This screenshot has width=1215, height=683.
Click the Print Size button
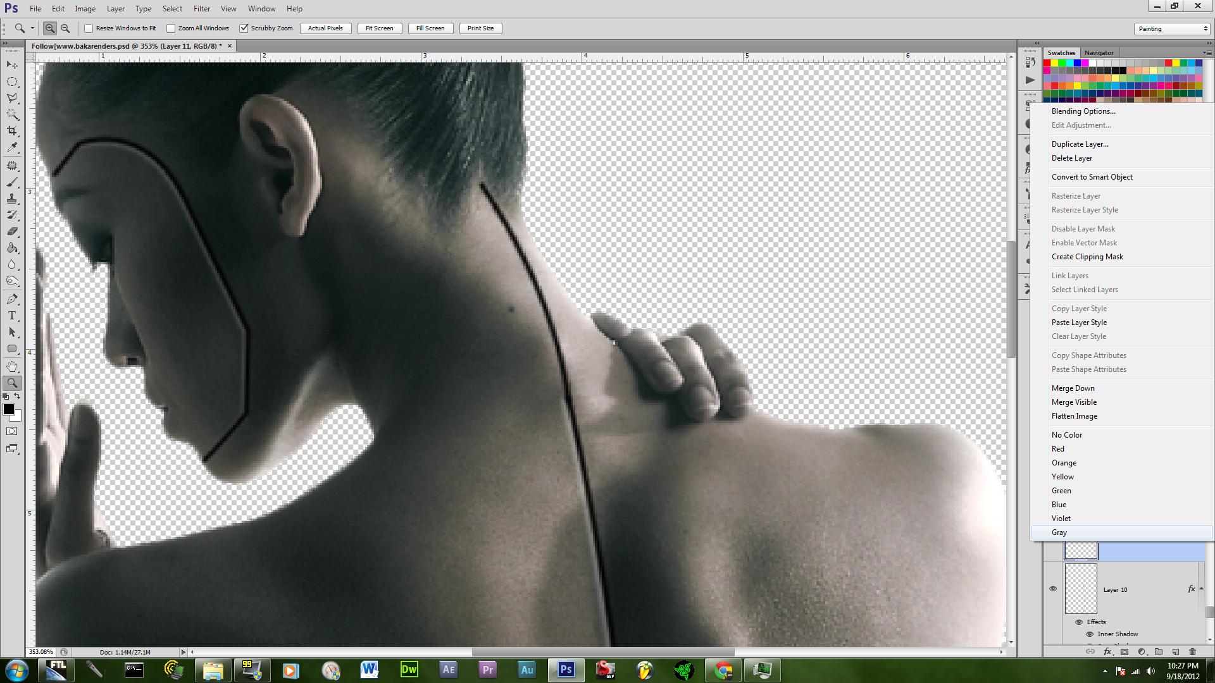(480, 28)
